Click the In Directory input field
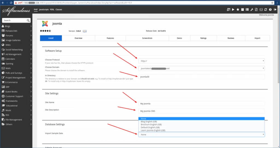 tap(202, 77)
